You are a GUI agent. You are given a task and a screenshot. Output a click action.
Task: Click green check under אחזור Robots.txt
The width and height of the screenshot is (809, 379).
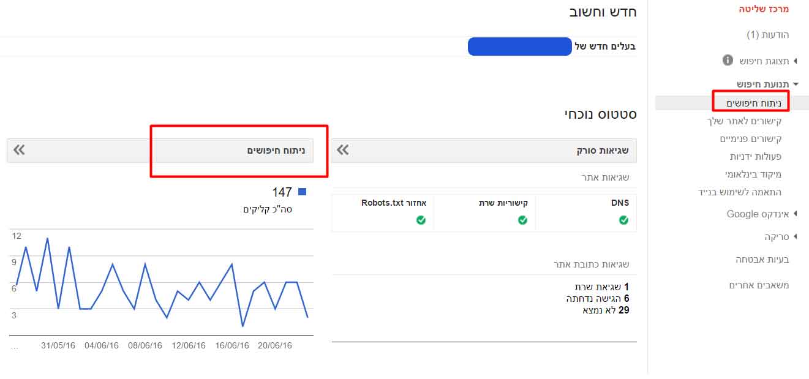click(421, 220)
